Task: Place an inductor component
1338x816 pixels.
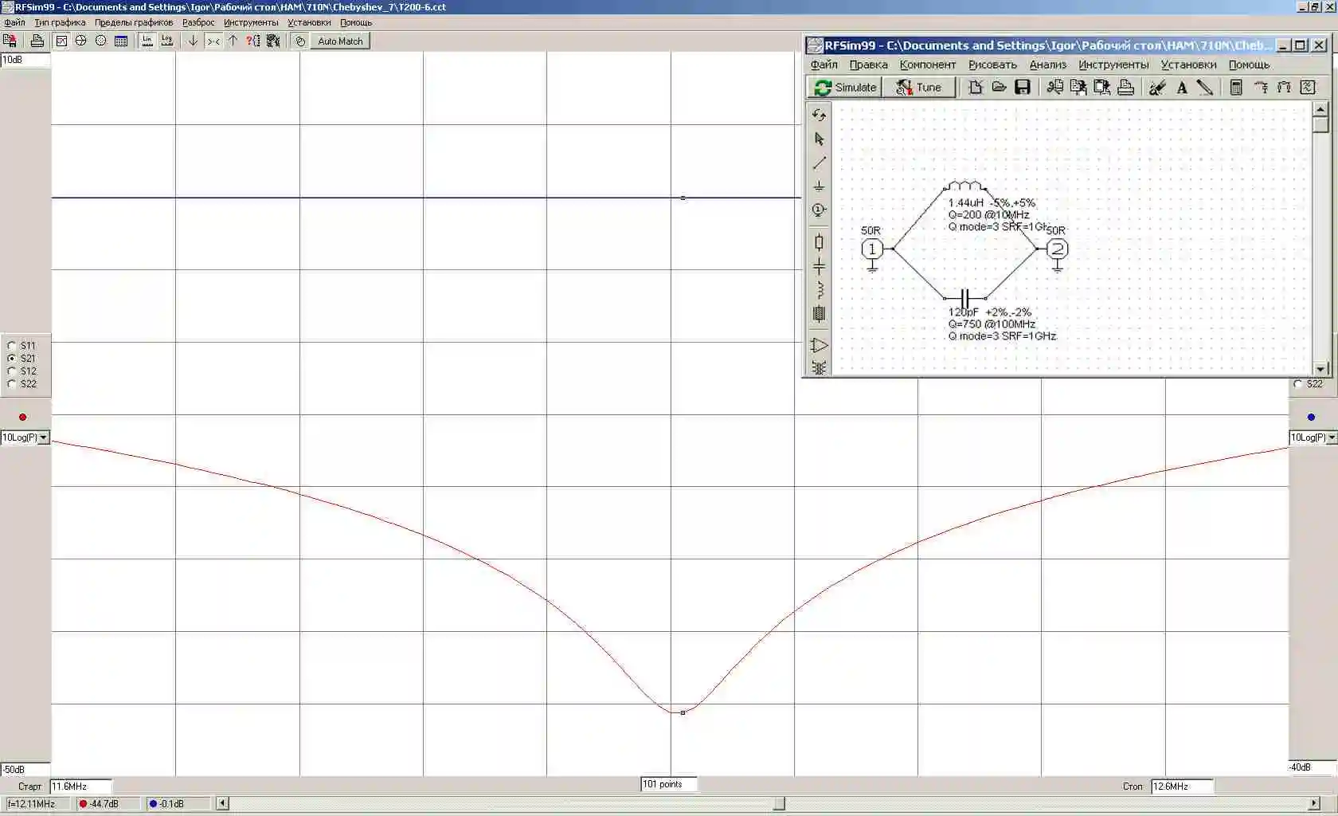Action: click(x=819, y=290)
